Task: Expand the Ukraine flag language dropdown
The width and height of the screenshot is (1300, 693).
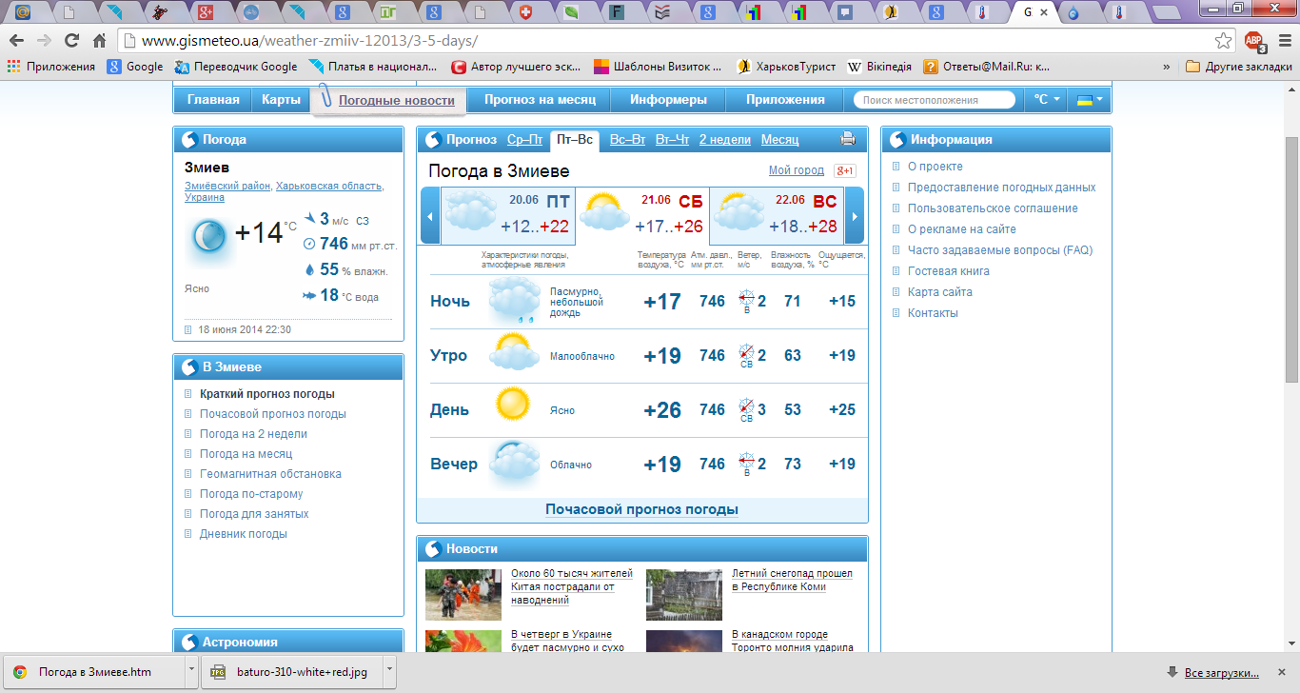Action: (1089, 100)
